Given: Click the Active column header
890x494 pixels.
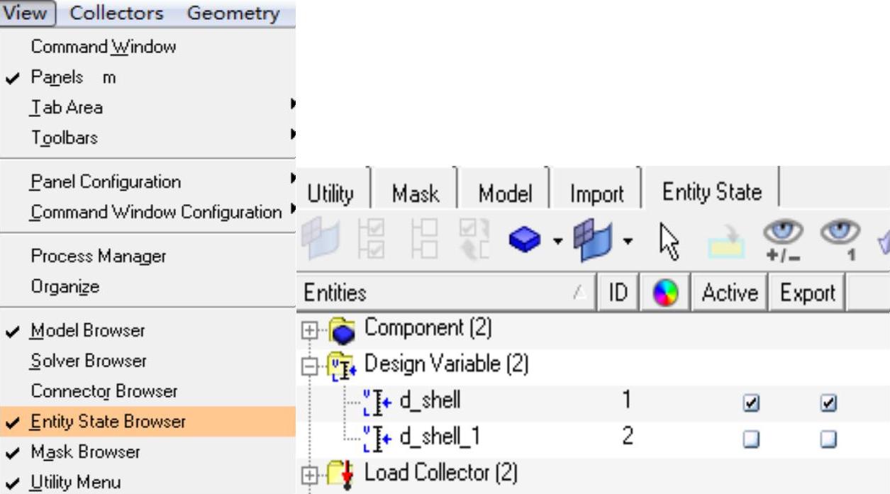Looking at the screenshot, I should point(730,293).
